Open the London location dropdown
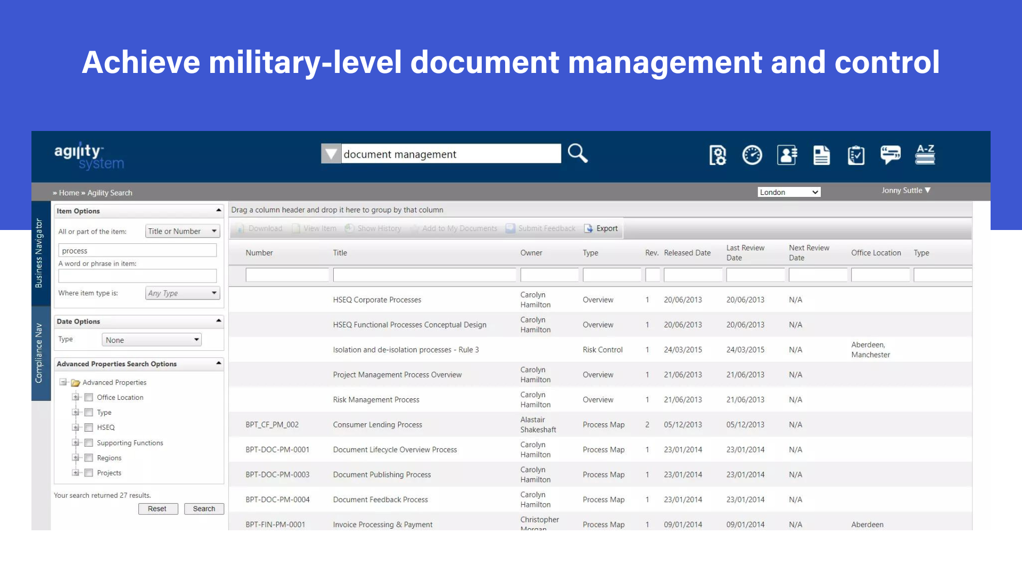Screen dimensions: 1022x575 coord(789,192)
